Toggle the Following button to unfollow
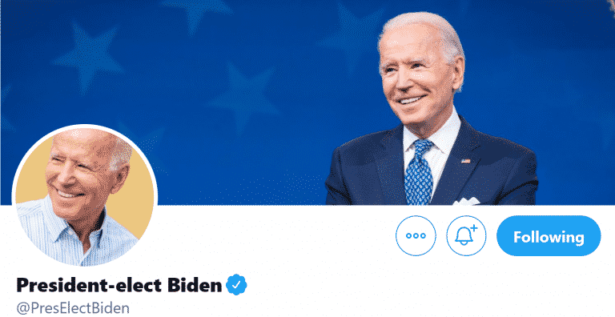 tap(549, 236)
